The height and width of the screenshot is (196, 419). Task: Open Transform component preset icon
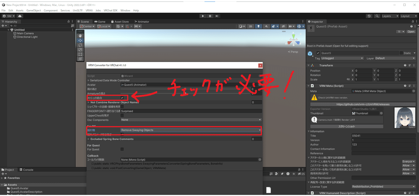click(x=409, y=65)
